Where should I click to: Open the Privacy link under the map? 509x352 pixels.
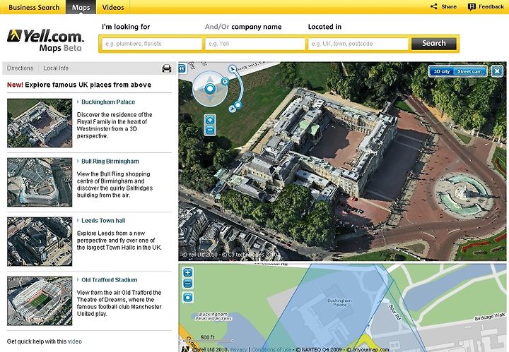pyautogui.click(x=239, y=349)
